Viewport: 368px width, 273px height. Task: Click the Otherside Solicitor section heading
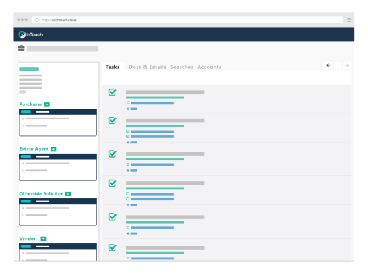coord(41,193)
